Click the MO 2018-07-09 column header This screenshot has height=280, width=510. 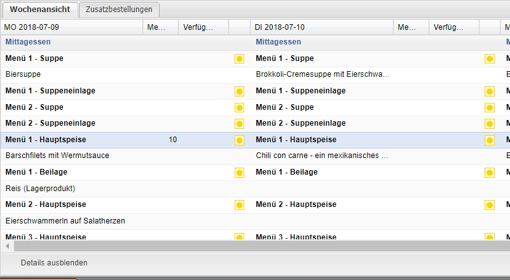[72, 27]
